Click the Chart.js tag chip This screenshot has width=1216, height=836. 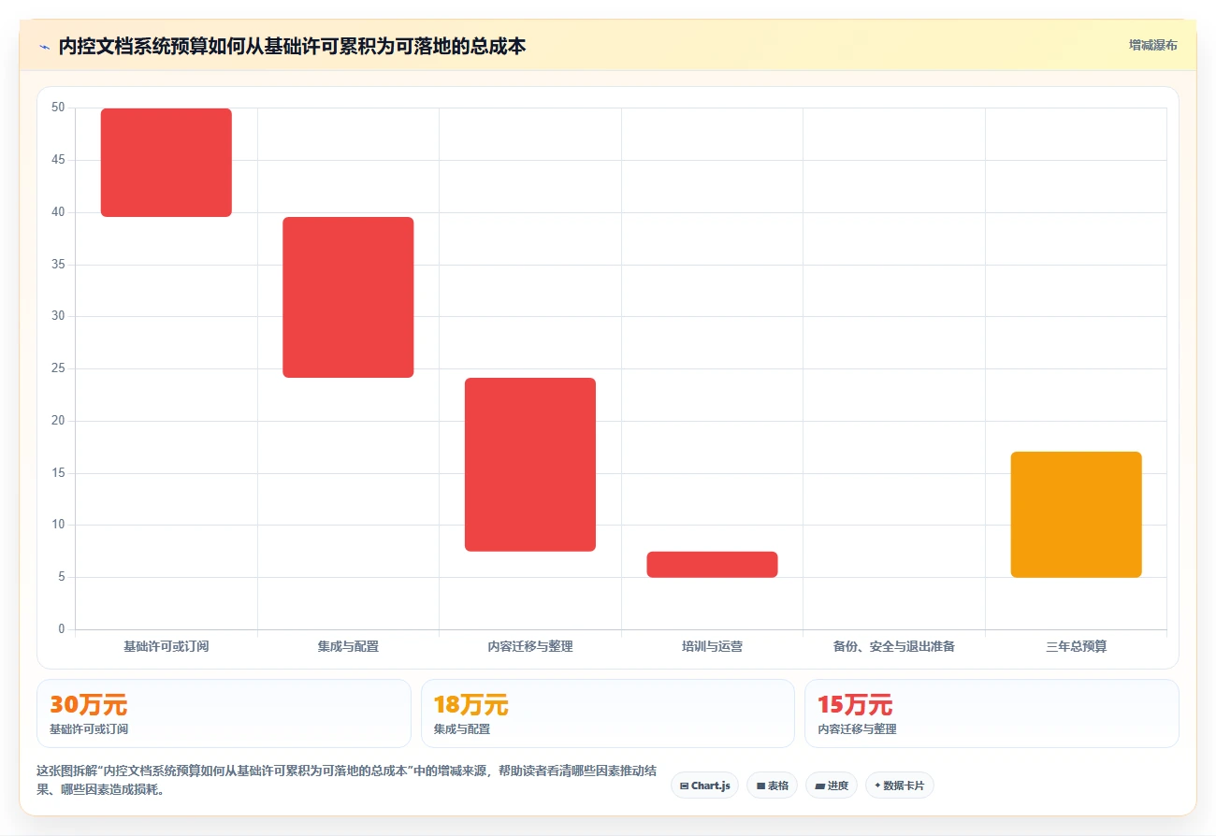(704, 786)
